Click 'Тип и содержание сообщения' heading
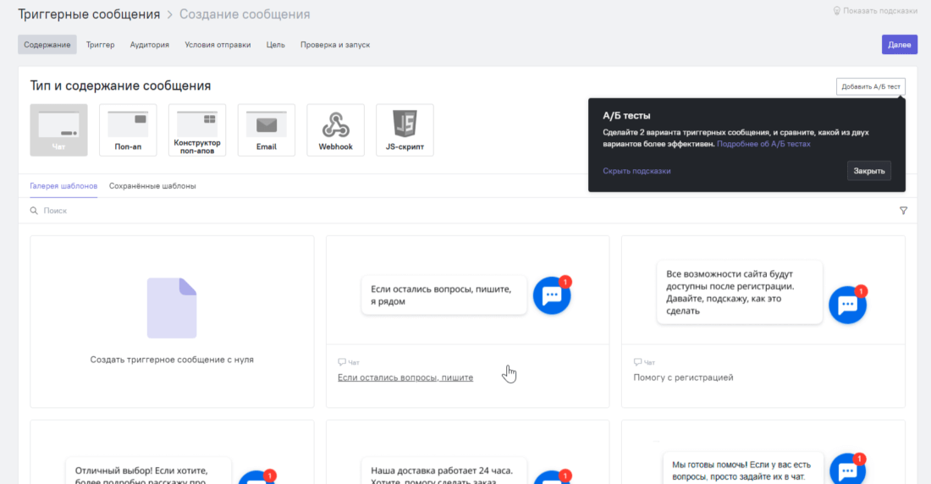Screen dimensions: 931x484 click(x=120, y=85)
